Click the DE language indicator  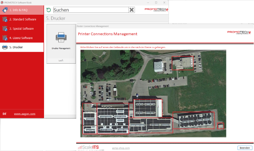5,114
